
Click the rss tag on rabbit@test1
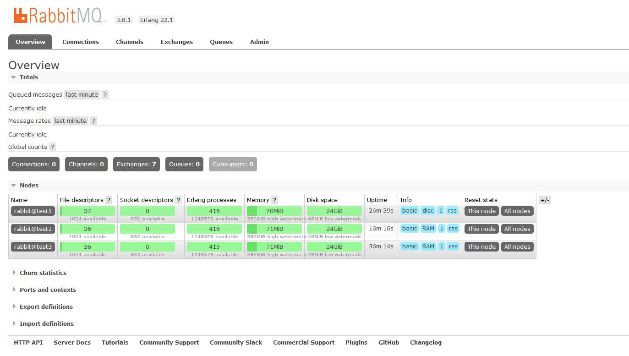tap(453, 211)
